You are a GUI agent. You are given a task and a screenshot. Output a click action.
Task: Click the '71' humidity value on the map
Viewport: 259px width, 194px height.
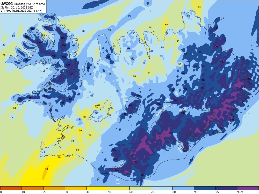(73, 141)
